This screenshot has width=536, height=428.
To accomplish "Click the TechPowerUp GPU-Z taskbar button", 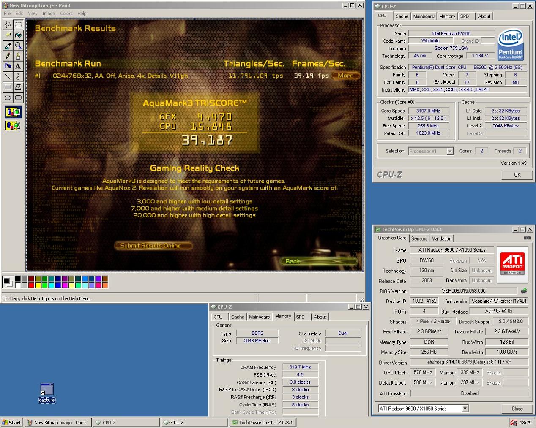I will pyautogui.click(x=263, y=423).
